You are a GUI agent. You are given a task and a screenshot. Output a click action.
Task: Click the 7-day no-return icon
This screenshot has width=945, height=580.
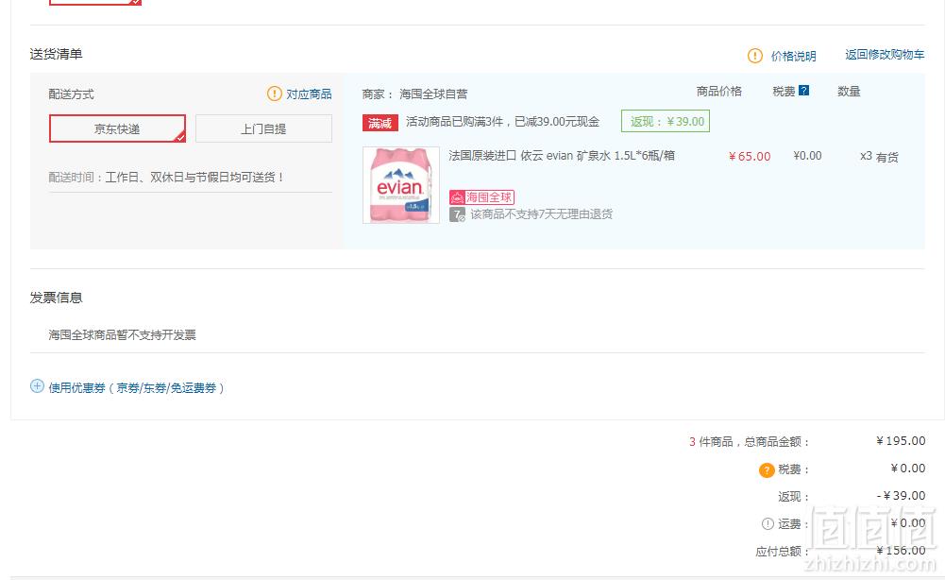[x=458, y=214]
